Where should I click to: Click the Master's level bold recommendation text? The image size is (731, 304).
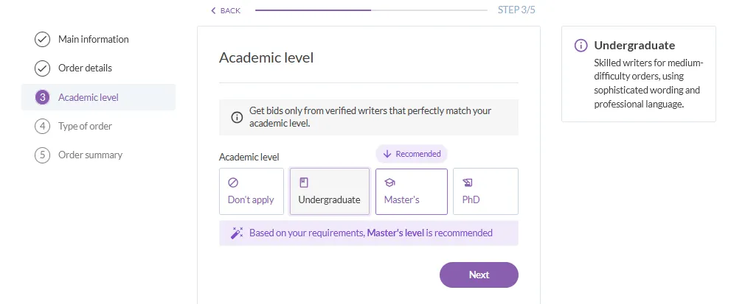tap(396, 233)
